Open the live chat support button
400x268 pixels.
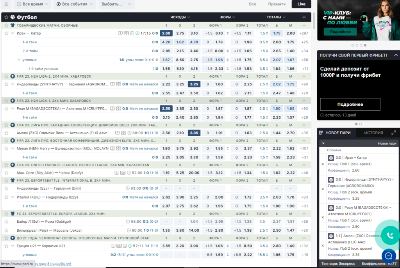tap(389, 256)
